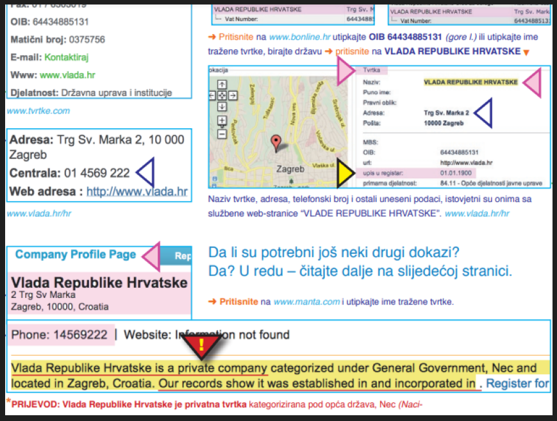The image size is (557, 421).
Task: Select 'Website: Information not found' text
Action: tap(207, 334)
